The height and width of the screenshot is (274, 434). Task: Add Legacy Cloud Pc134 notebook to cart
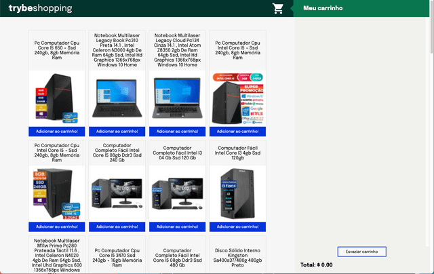pyautogui.click(x=178, y=132)
